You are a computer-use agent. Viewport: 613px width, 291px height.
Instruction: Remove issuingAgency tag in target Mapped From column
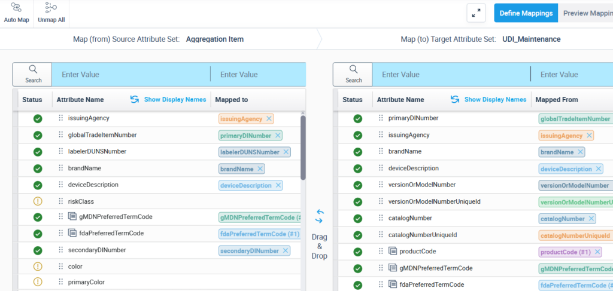click(589, 136)
